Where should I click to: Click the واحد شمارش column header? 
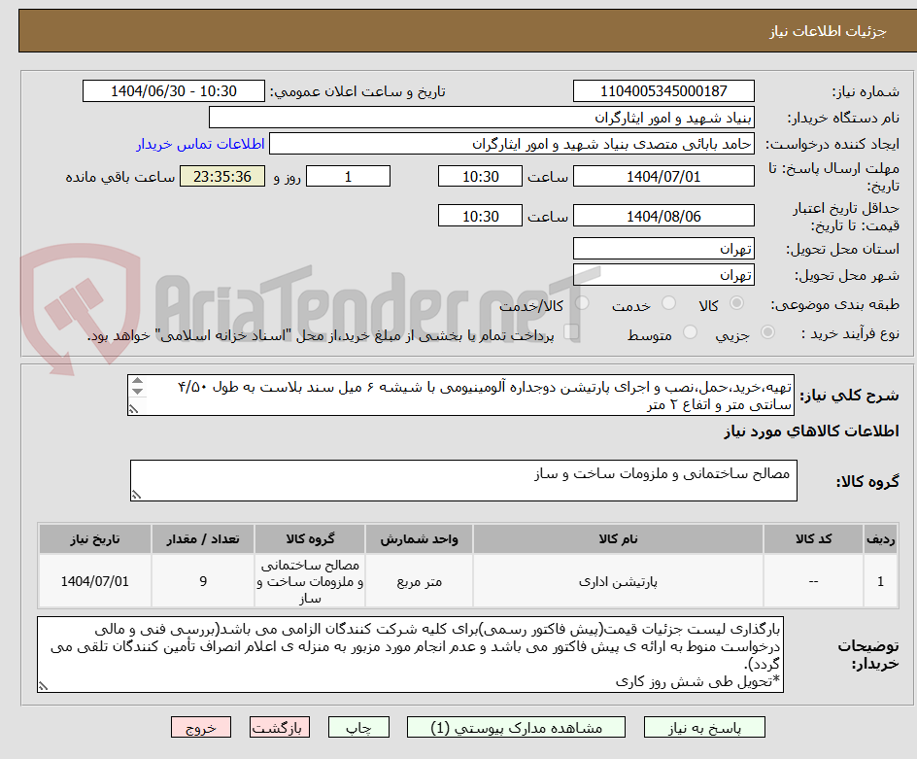(420, 539)
